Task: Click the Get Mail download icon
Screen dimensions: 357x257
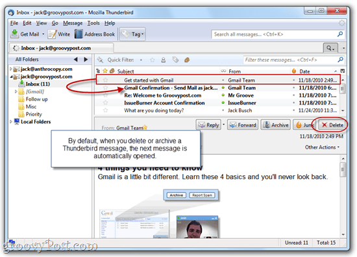Action: (x=14, y=34)
